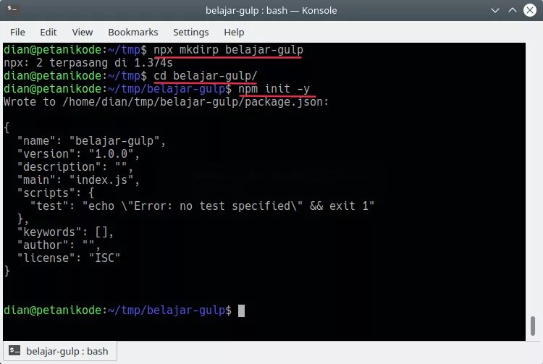The height and width of the screenshot is (364, 543).
Task: Click the '"name": "belajar-gulp",' line
Action: (x=91, y=141)
